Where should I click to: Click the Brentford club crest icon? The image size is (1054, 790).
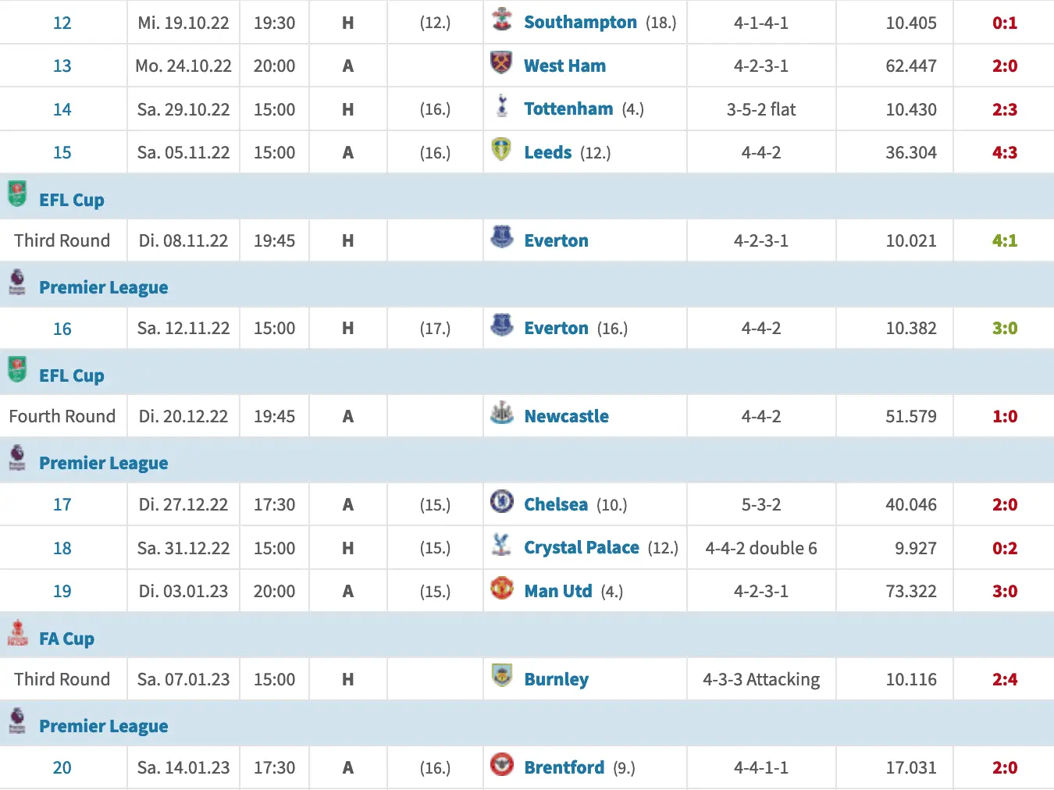(501, 764)
